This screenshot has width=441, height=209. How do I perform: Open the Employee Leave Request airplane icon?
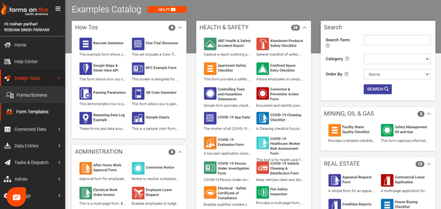tap(138, 193)
